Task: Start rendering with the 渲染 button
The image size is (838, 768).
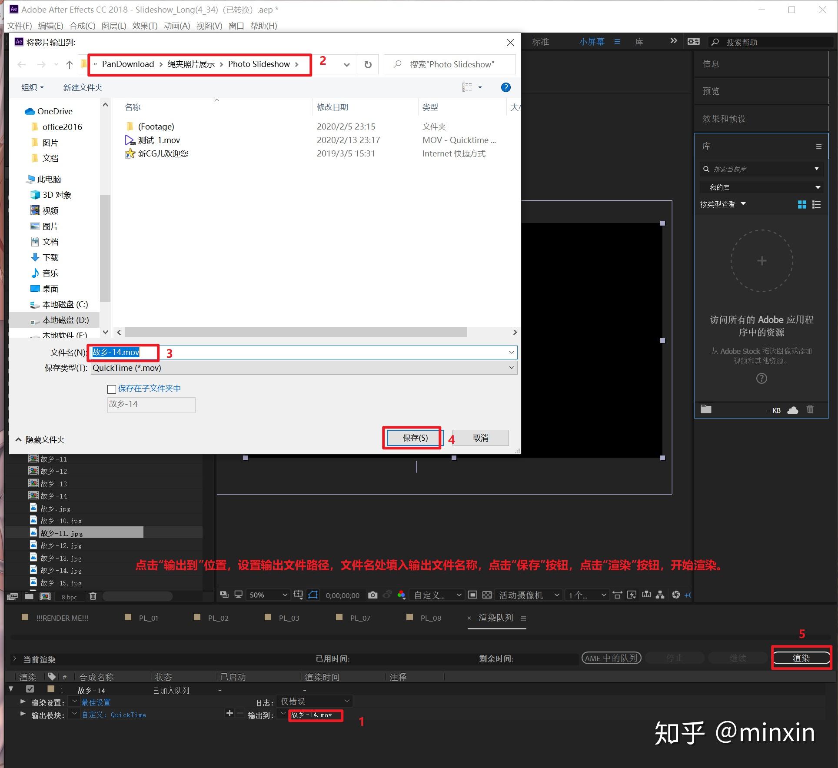Action: (x=801, y=658)
